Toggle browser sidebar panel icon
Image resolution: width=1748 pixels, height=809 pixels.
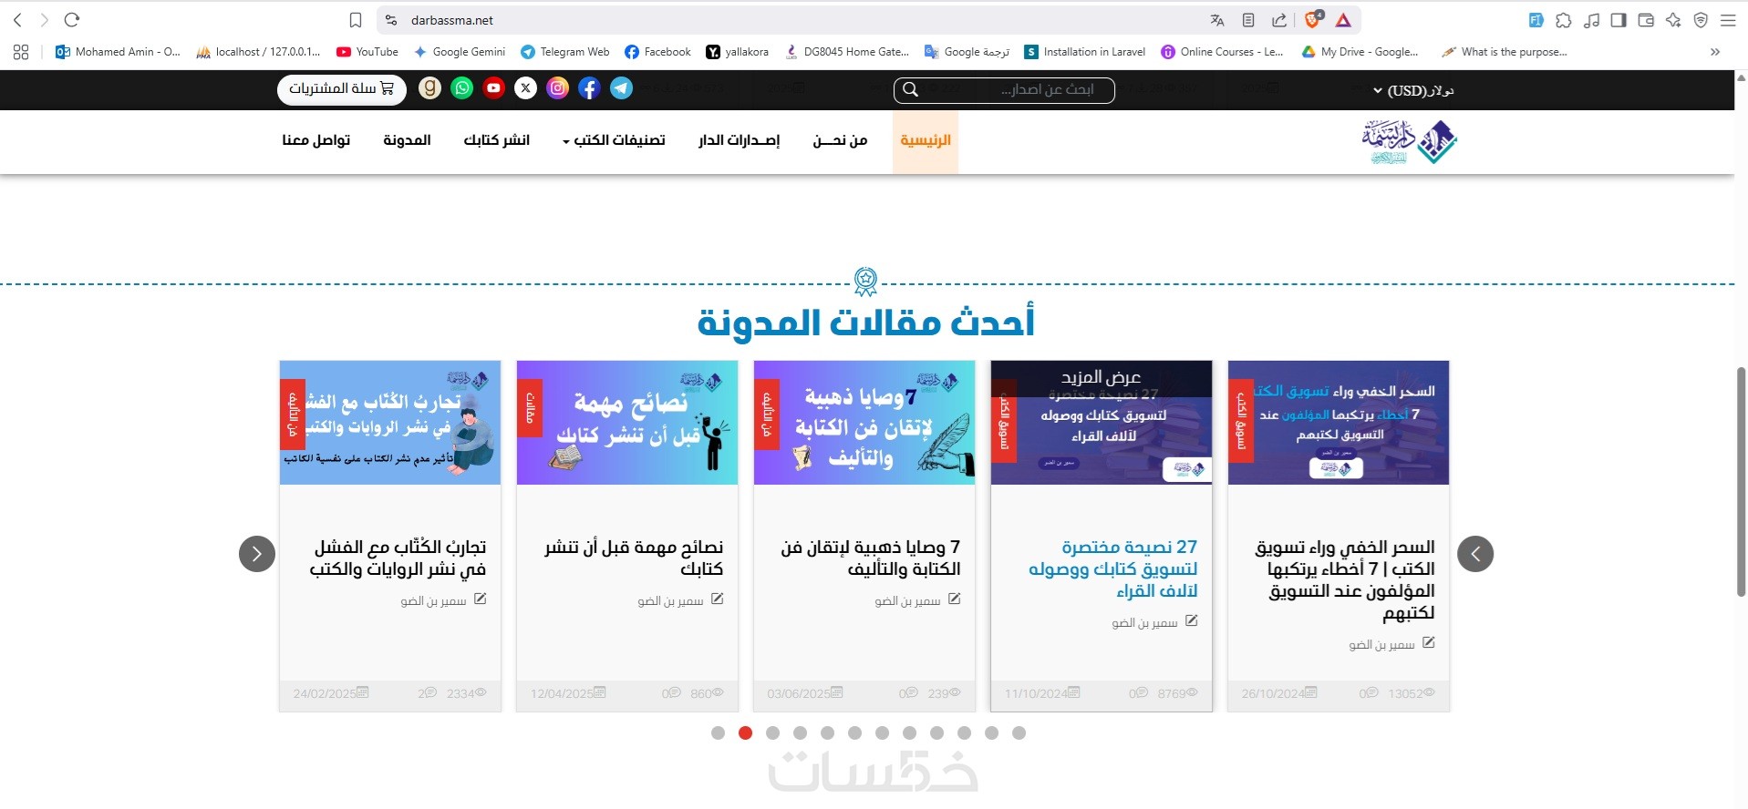click(x=1619, y=20)
